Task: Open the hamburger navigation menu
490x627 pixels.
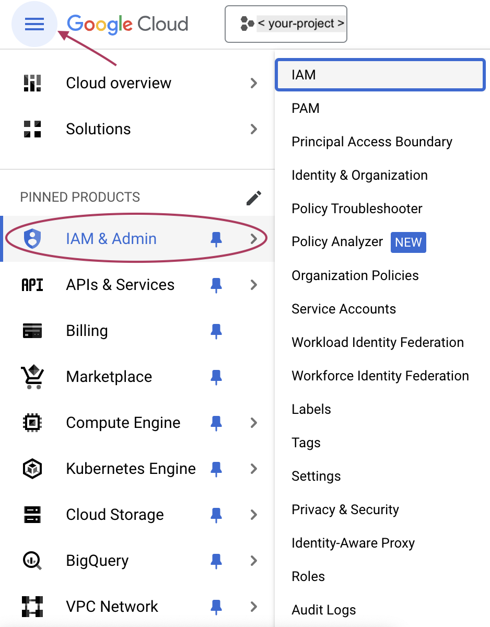Action: coord(34,24)
